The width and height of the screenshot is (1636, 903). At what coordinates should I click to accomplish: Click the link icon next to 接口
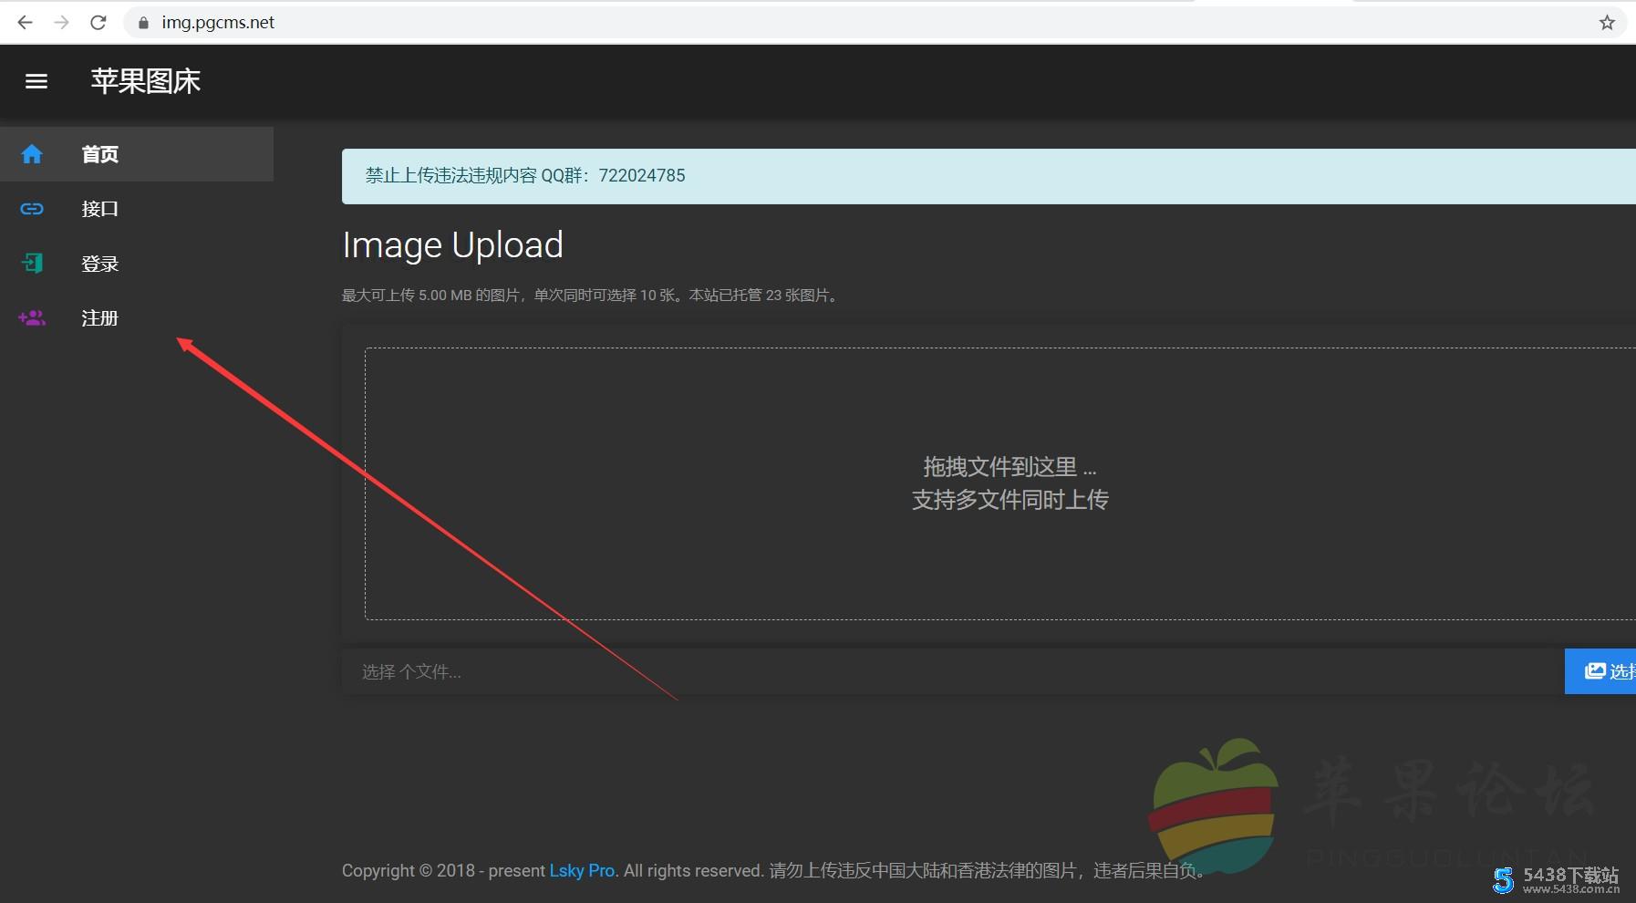click(32, 208)
